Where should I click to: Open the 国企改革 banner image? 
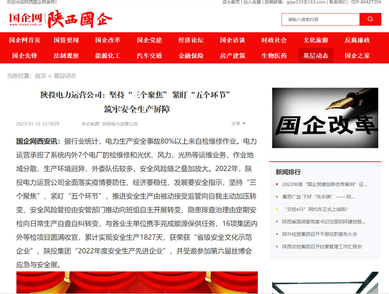click(x=325, y=118)
